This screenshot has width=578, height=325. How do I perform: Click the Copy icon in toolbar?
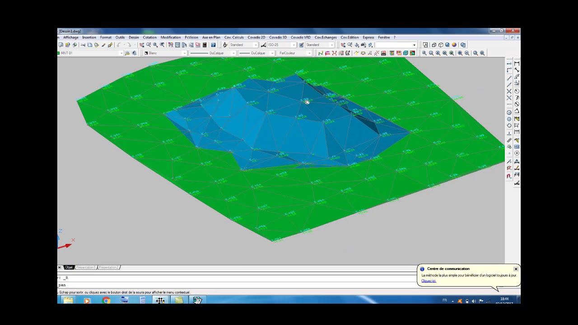(x=90, y=45)
